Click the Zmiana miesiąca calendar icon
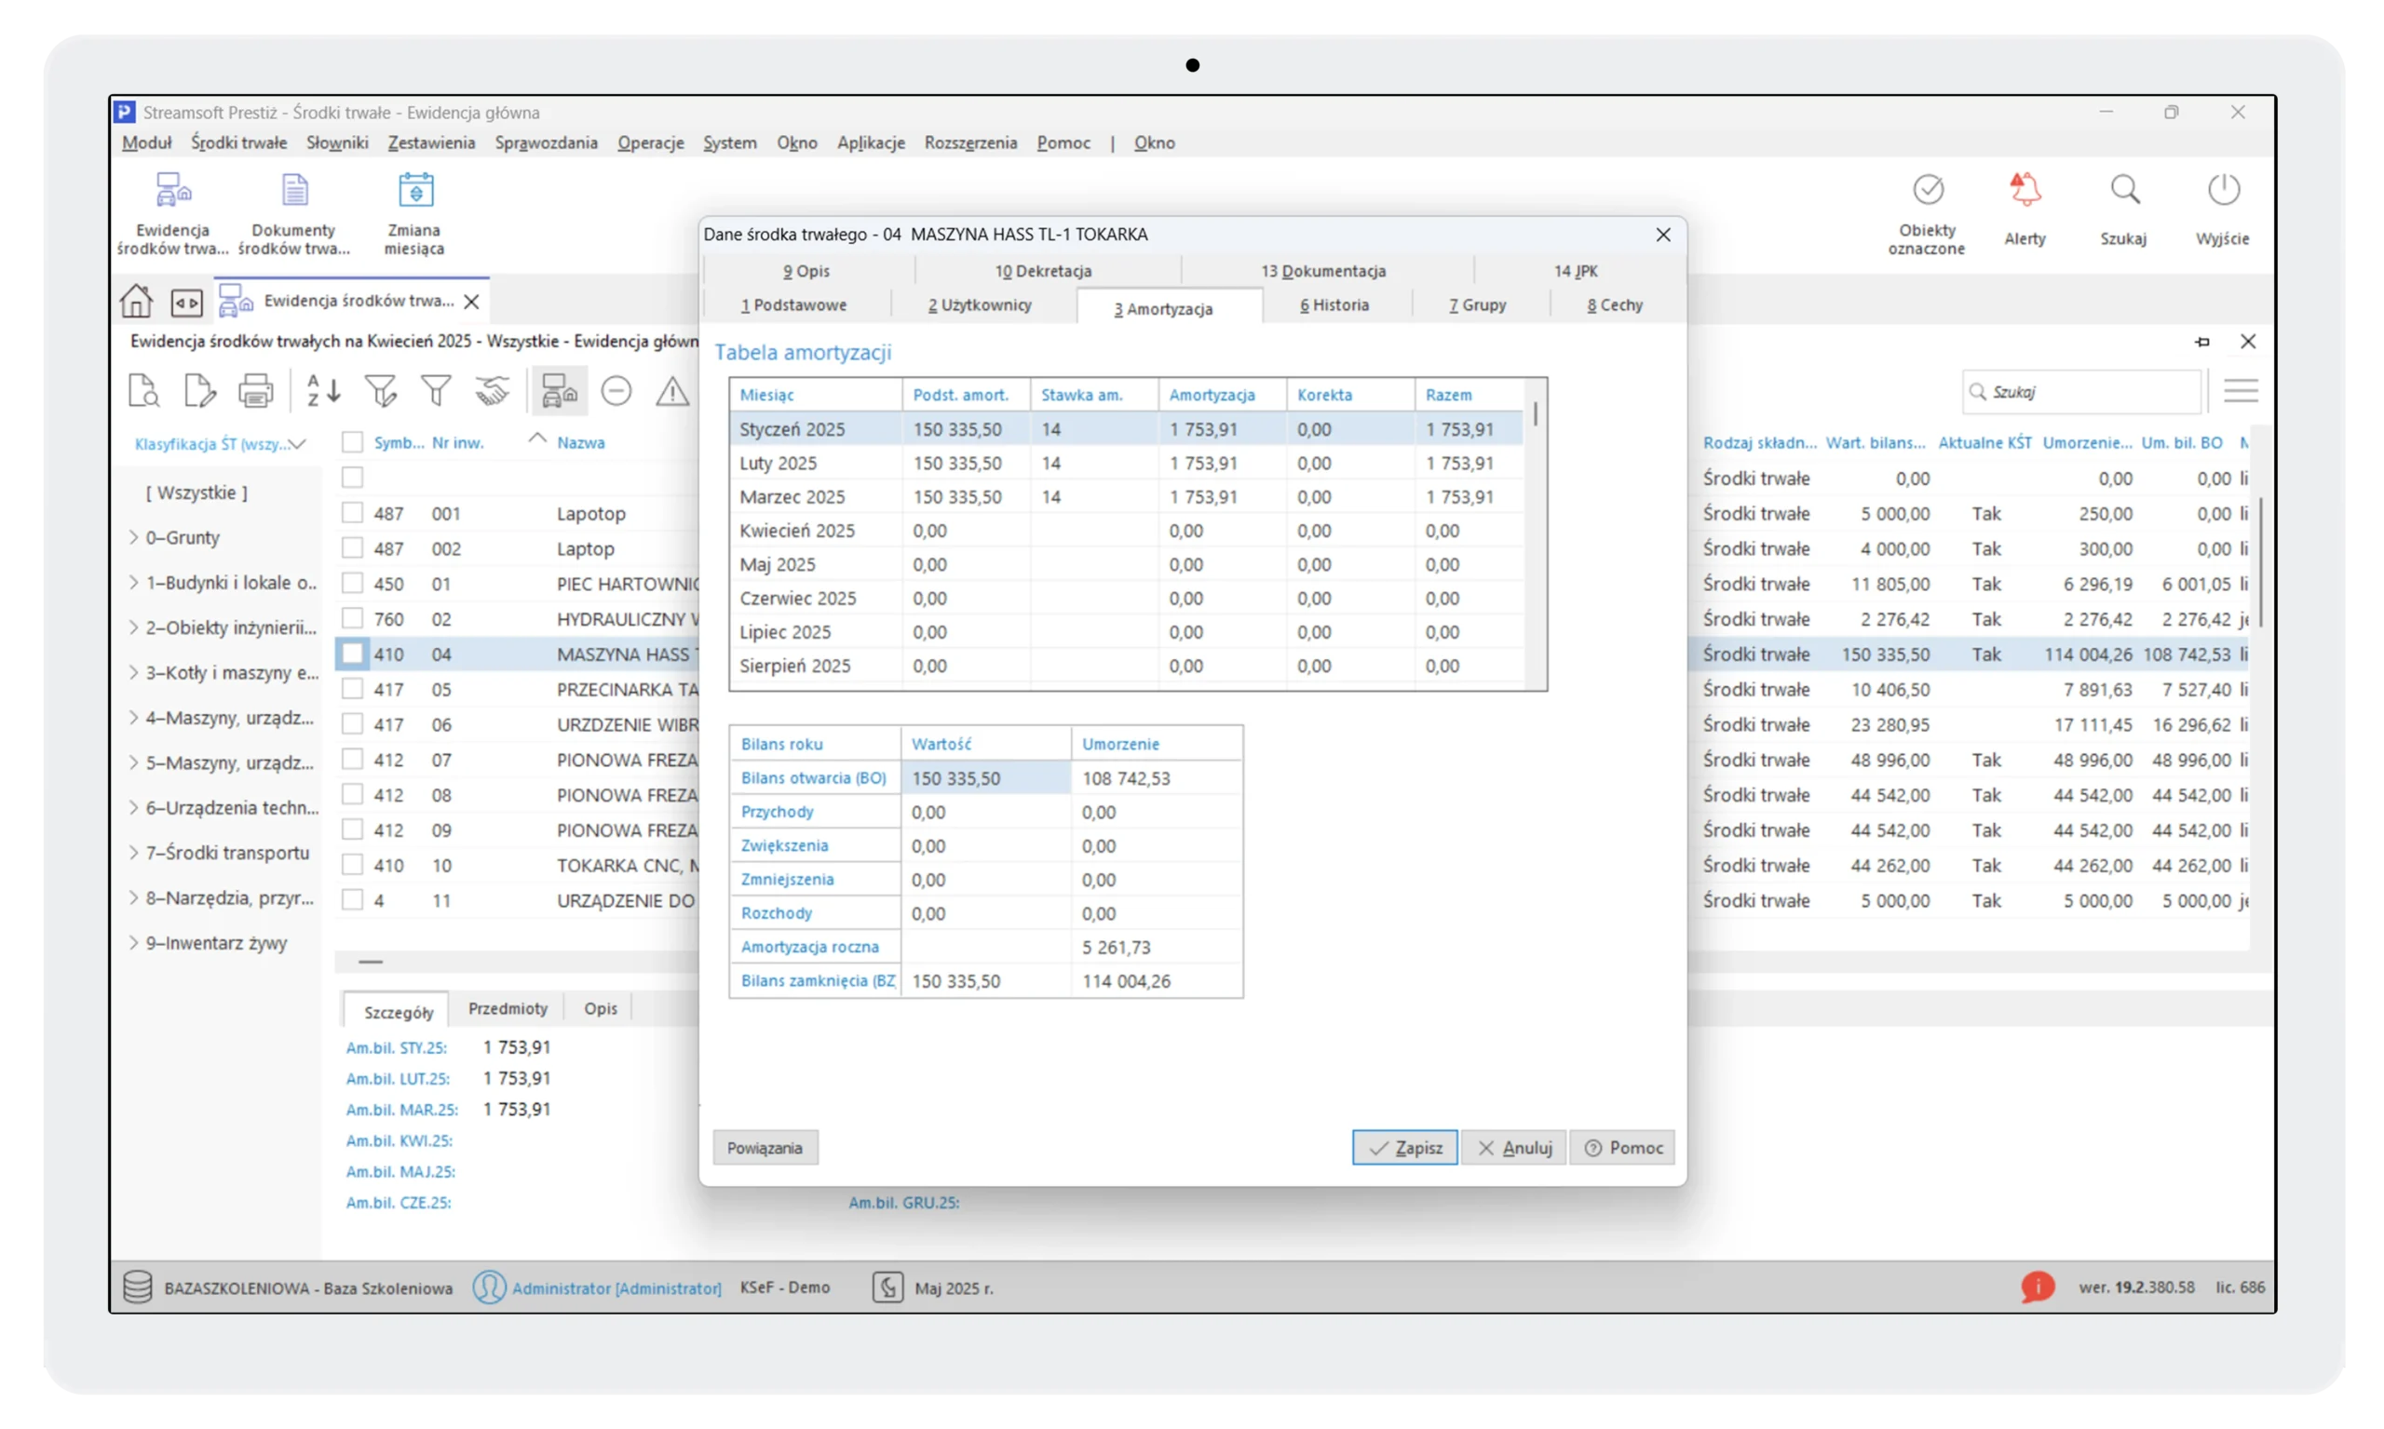Image resolution: width=2384 pixels, height=1429 pixels. [x=415, y=191]
